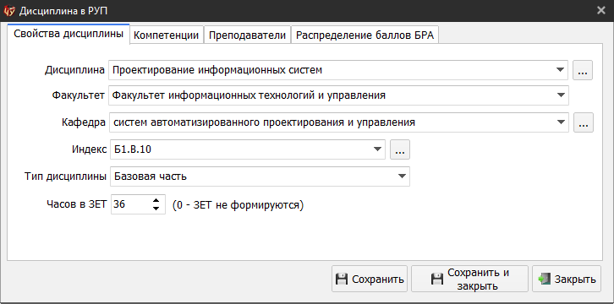Expand the Факультет dropdown arrow

[561, 95]
